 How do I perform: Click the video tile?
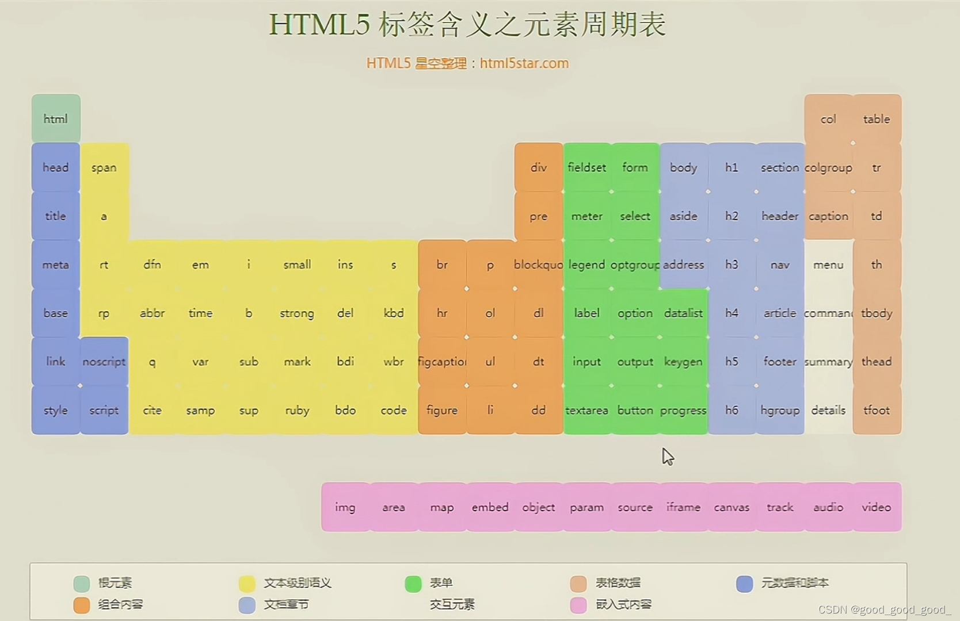click(877, 507)
